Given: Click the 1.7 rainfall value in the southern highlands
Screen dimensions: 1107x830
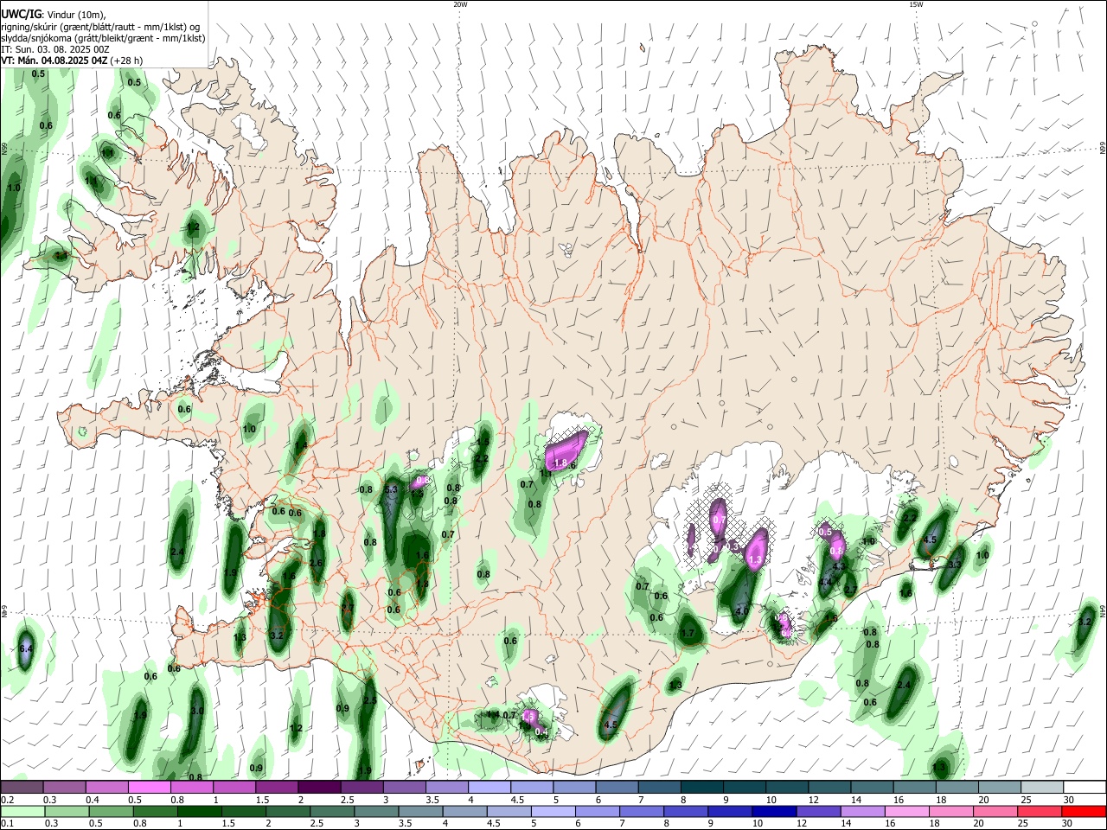Looking at the screenshot, I should click(x=688, y=634).
